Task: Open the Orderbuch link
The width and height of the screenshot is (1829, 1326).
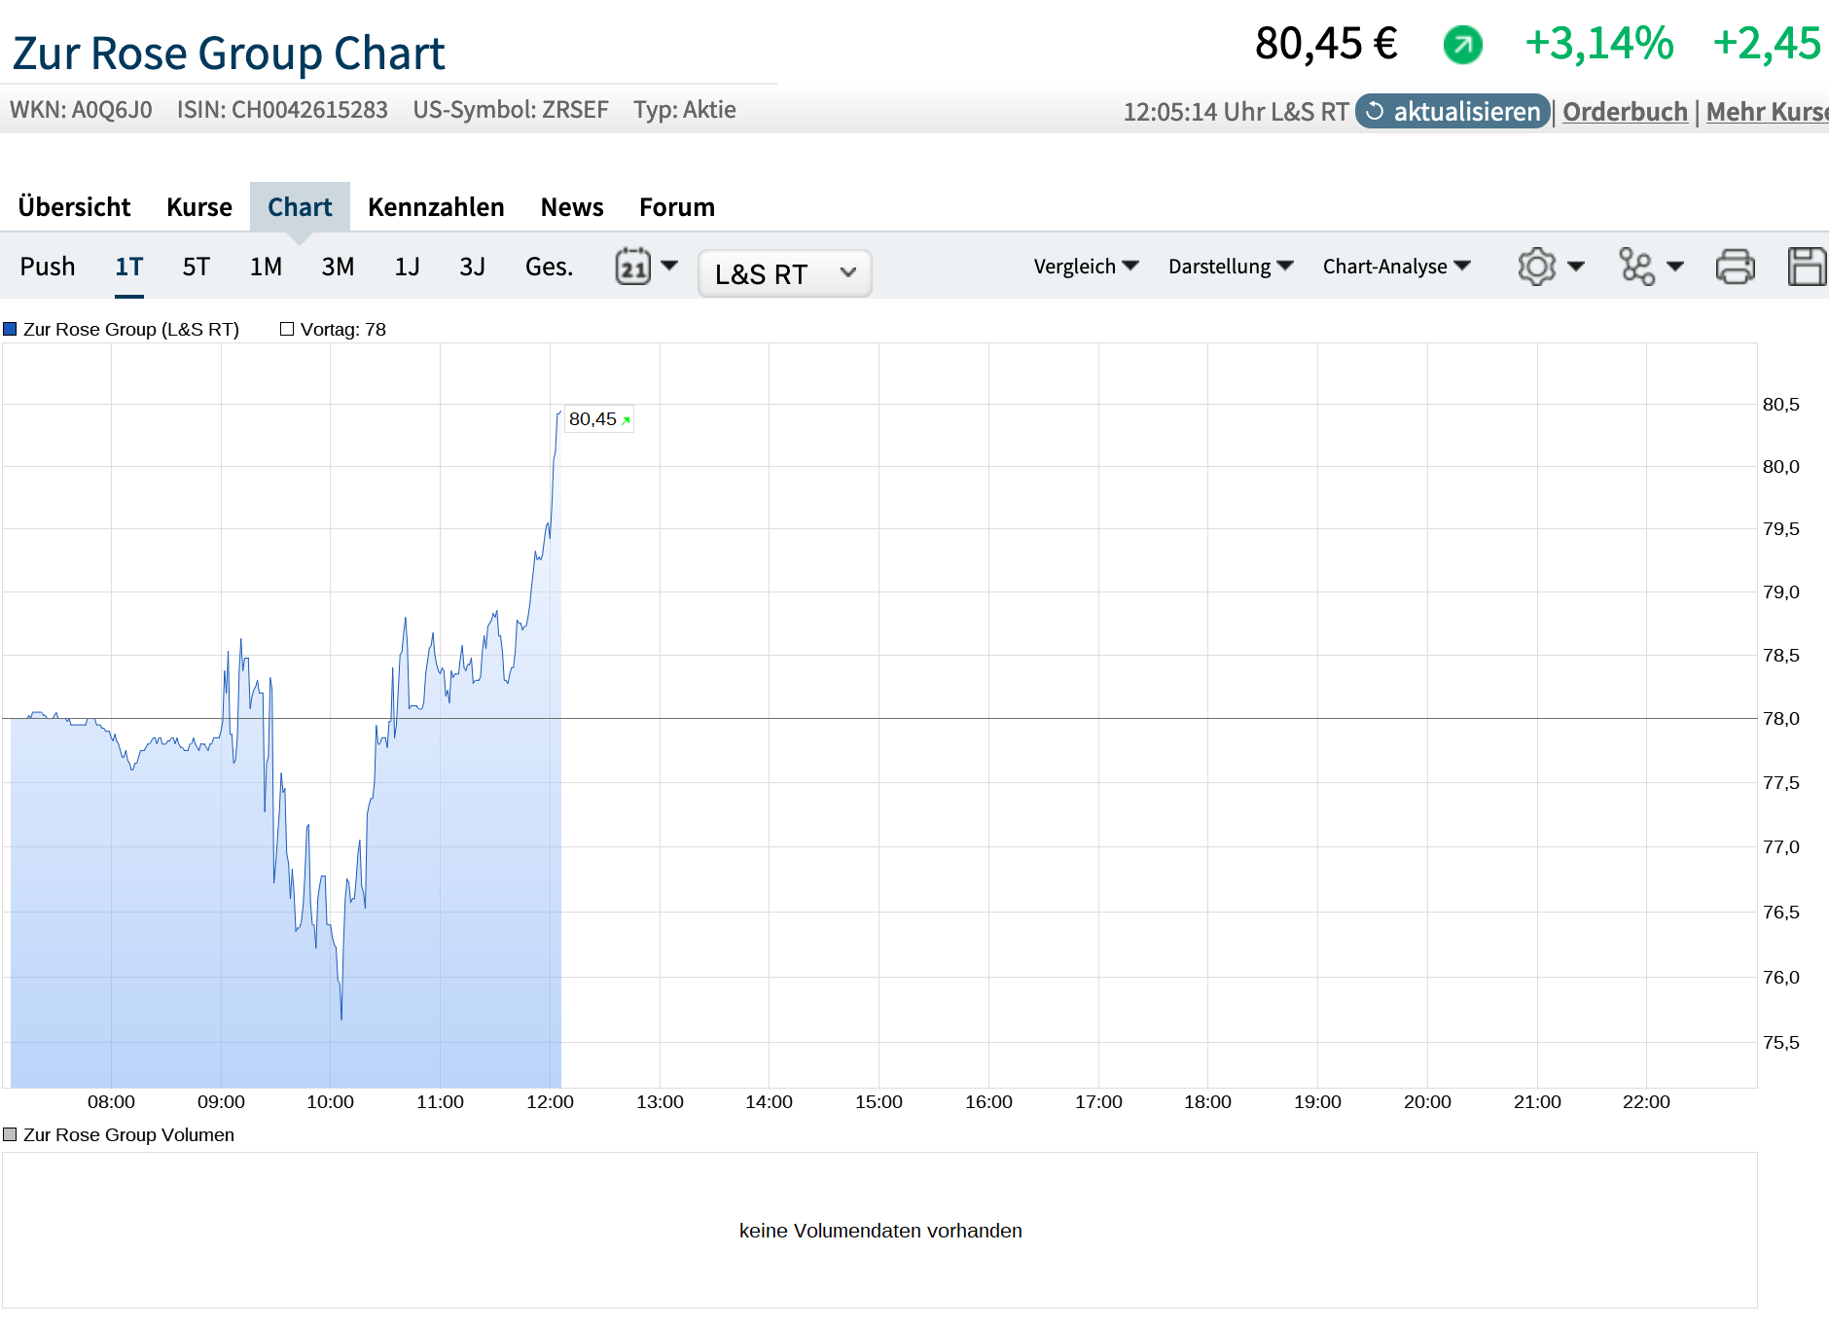Action: (x=1625, y=112)
